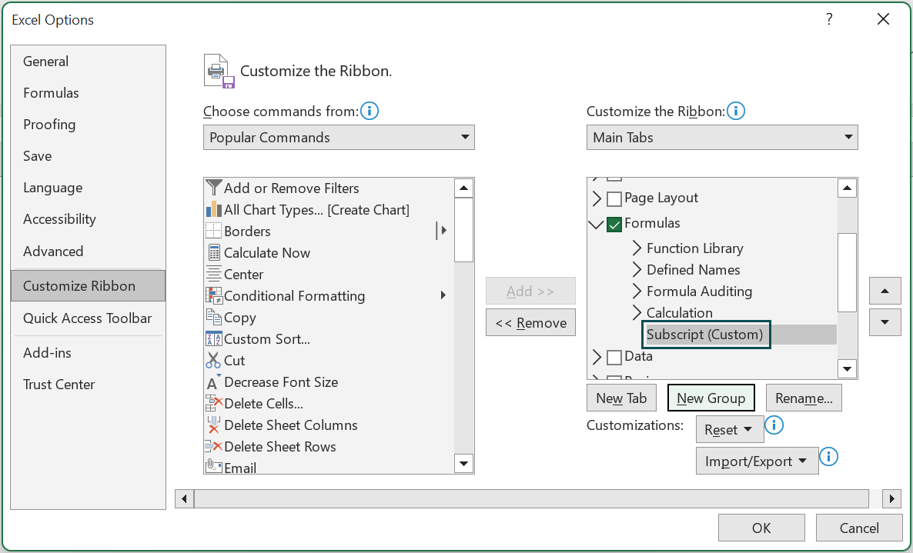This screenshot has width=913, height=553.
Task: Click the Delete Sheet Columns icon
Action: (x=214, y=425)
